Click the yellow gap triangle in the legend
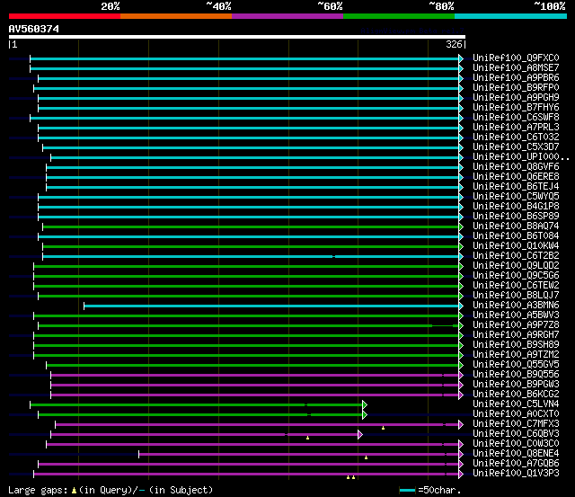This screenshot has height=497, width=575. tap(74, 490)
